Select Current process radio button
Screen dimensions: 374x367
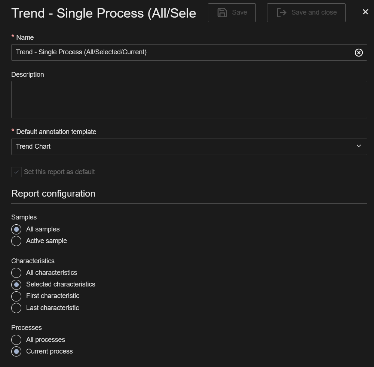pyautogui.click(x=16, y=351)
